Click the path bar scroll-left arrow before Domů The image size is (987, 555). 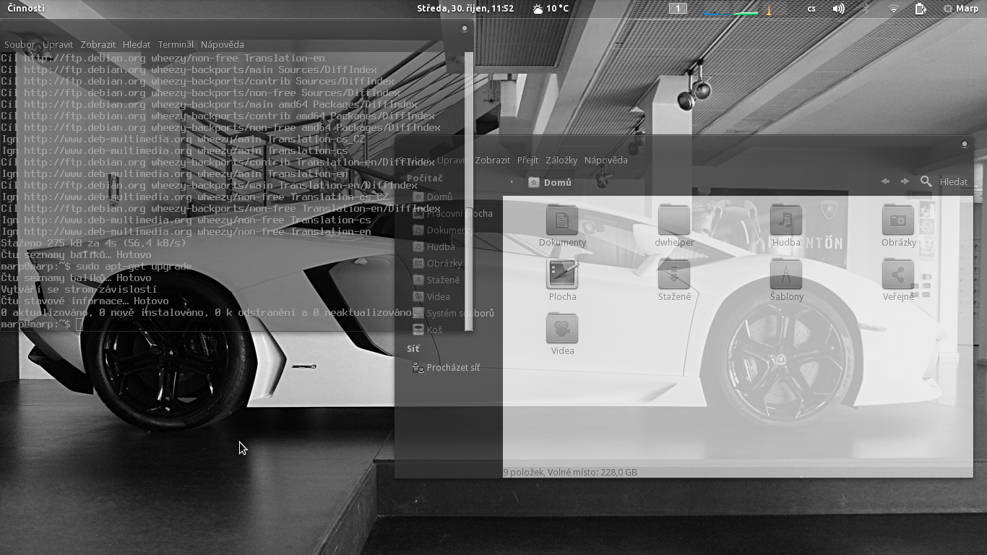(x=512, y=182)
